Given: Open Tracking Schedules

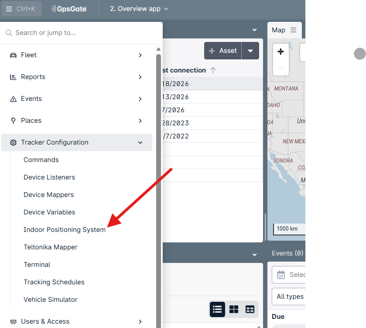Looking at the screenshot, I should (54, 282).
